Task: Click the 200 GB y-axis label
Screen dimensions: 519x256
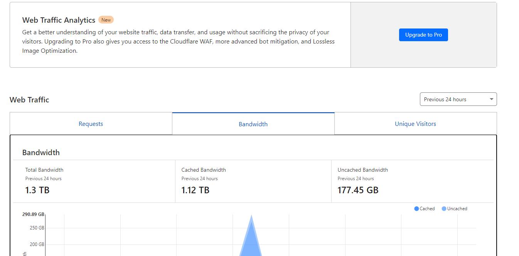Action: click(37, 244)
